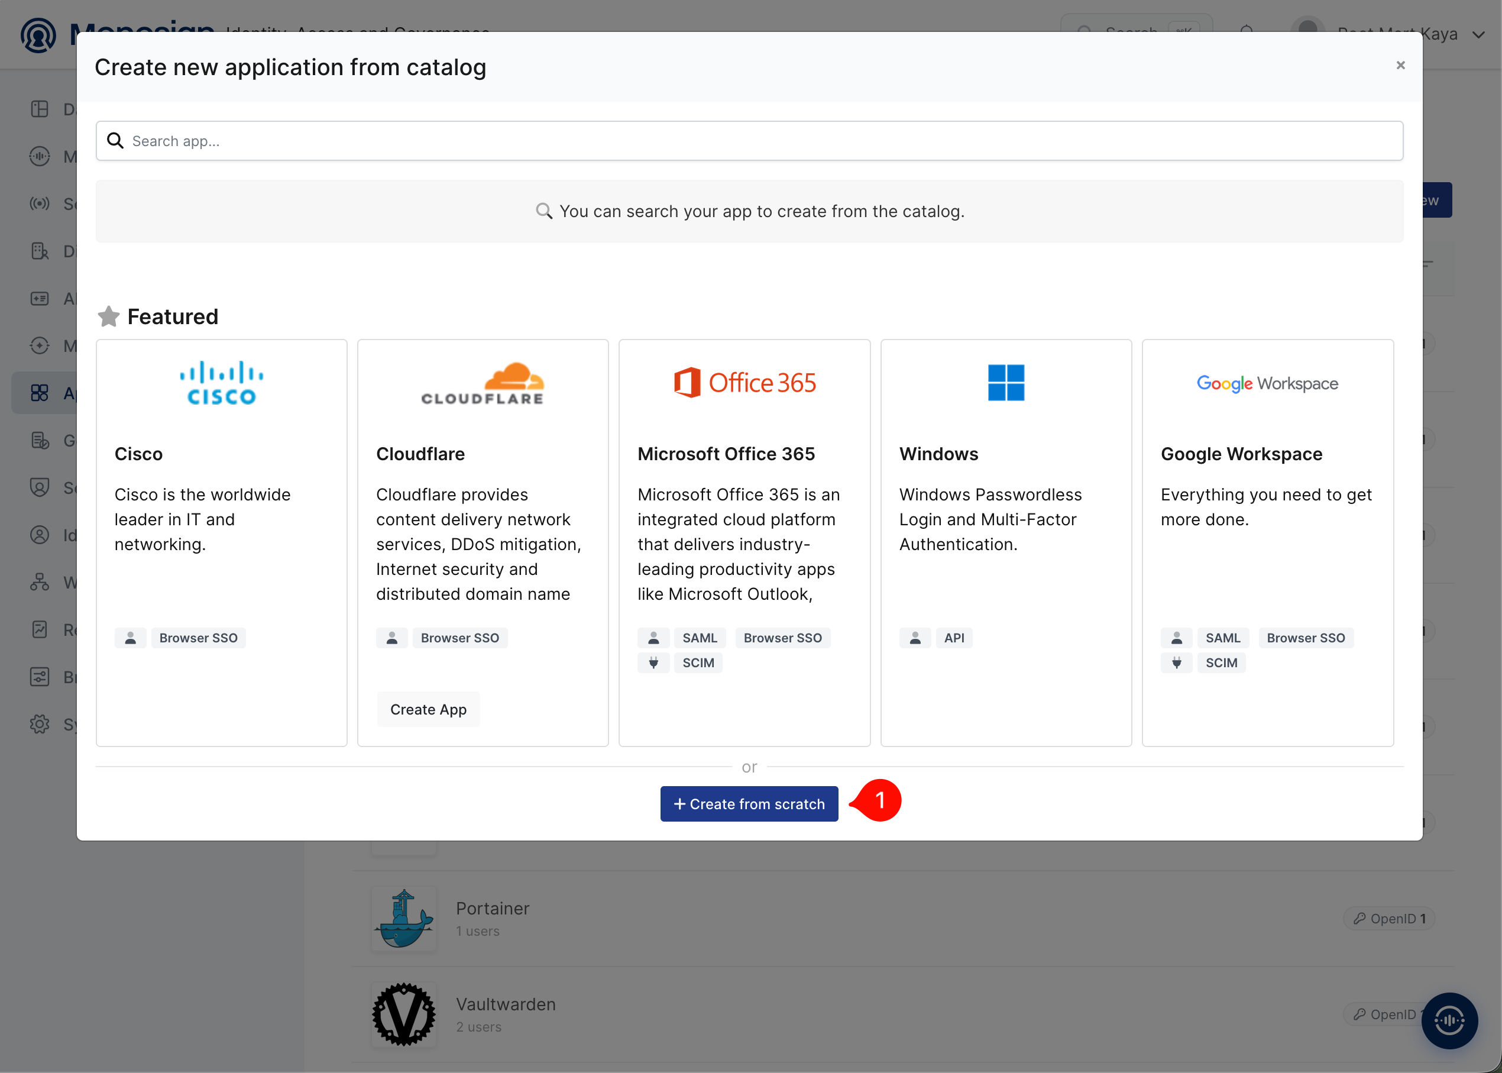The height and width of the screenshot is (1073, 1502).
Task: Click the SCIM tag on Google Workspace card
Action: (x=1222, y=662)
